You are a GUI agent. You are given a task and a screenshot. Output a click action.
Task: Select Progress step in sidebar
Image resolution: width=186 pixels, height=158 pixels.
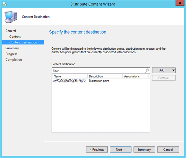(11, 54)
